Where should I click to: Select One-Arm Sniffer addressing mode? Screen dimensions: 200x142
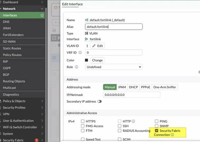coord(165,87)
